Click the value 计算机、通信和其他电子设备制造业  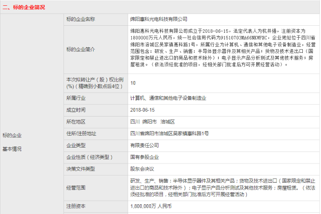[x=168, y=98]
